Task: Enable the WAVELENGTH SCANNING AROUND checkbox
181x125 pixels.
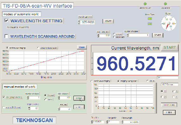Action: 6,36
